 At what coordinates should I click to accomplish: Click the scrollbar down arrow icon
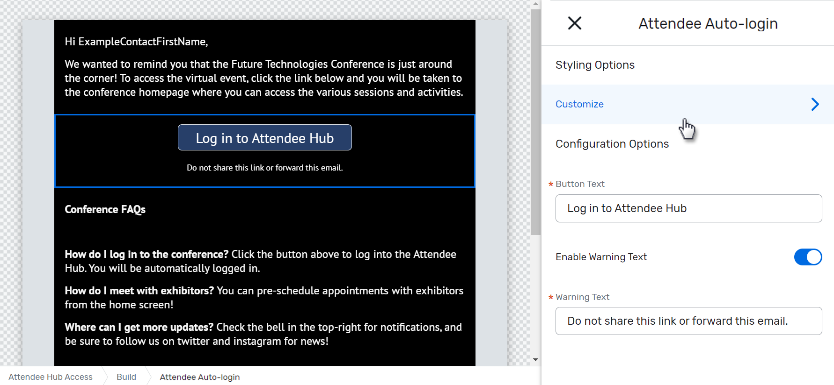(535, 360)
